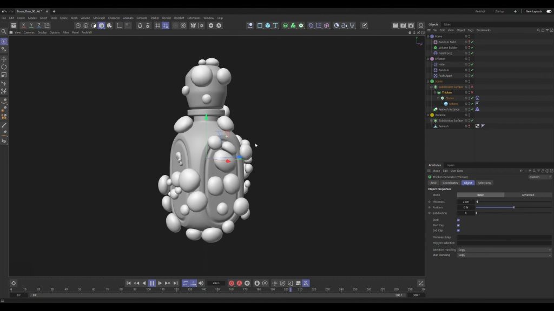Image resolution: width=554 pixels, height=311 pixels.
Task: Click the Autokeying icon in timeline
Action: [239, 283]
